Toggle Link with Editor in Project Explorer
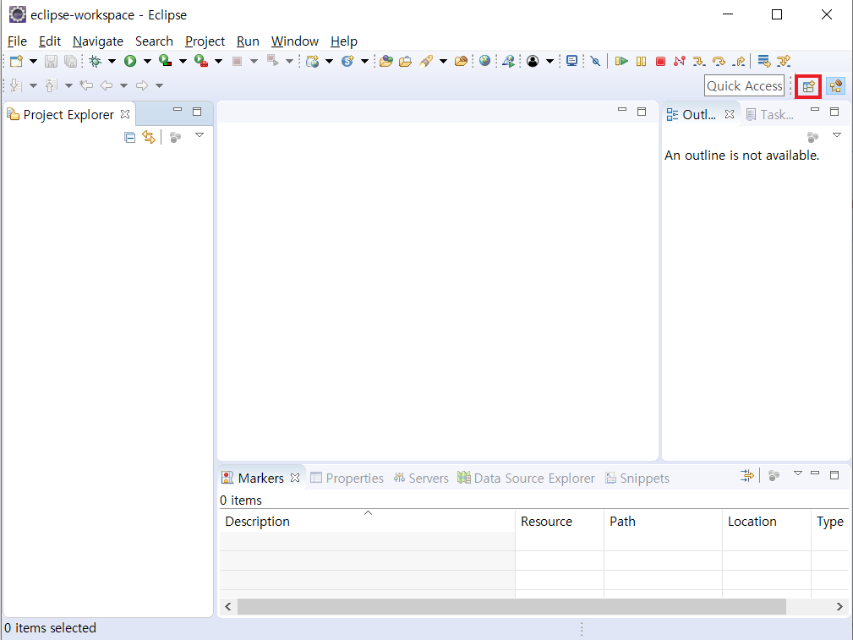This screenshot has height=640, width=853. (149, 137)
